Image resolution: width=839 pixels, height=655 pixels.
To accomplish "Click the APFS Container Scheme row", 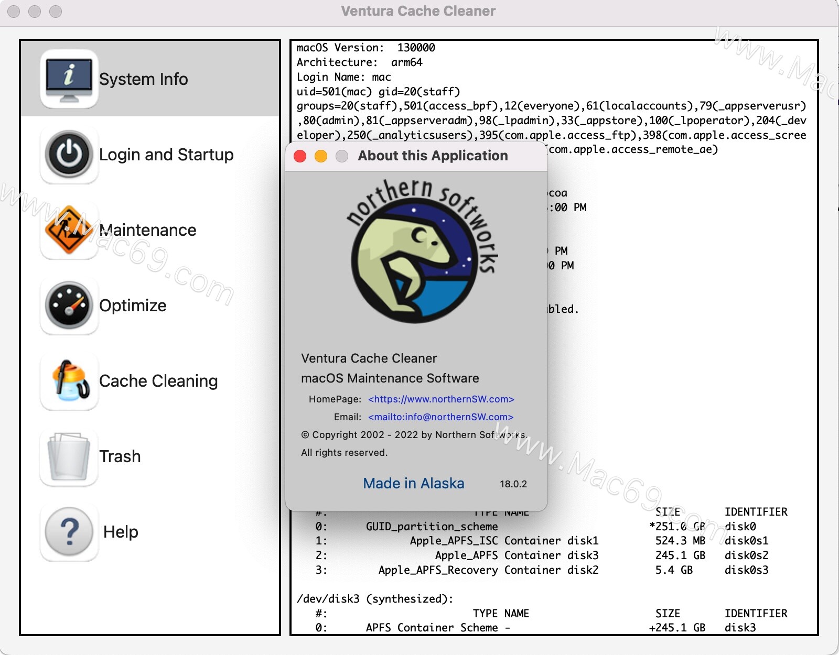I will pos(535,628).
